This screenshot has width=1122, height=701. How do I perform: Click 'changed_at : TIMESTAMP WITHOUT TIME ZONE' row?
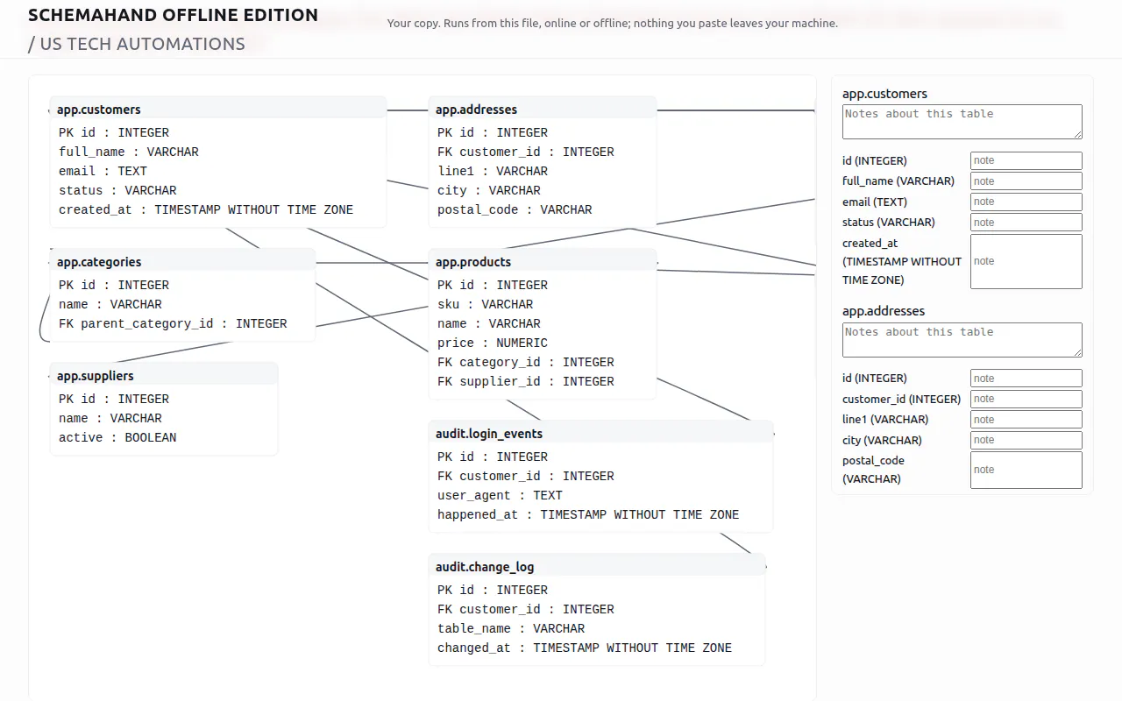click(585, 648)
